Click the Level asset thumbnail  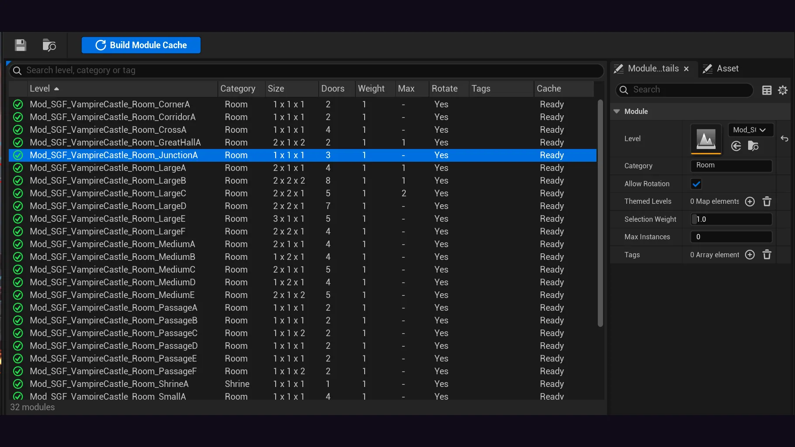706,139
